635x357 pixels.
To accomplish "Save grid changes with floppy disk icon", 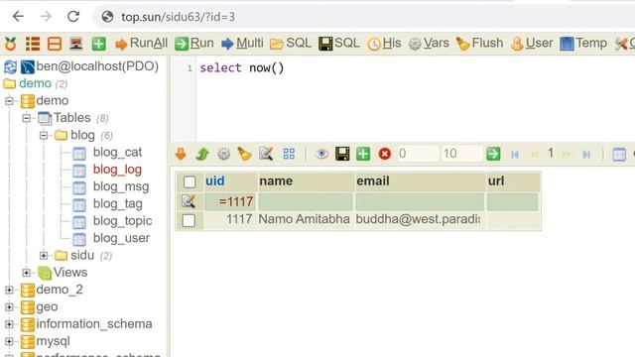I will (342, 154).
